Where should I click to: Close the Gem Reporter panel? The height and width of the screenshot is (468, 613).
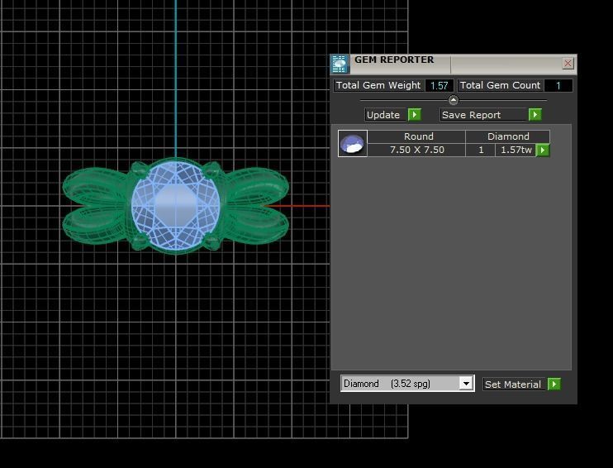pyautogui.click(x=568, y=64)
